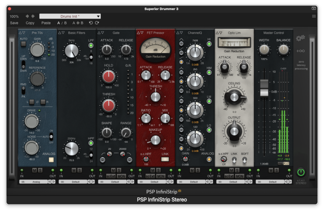This screenshot has width=324, height=212.
Task: Click FET Pressor module reorder triangles
Action: click(x=140, y=33)
